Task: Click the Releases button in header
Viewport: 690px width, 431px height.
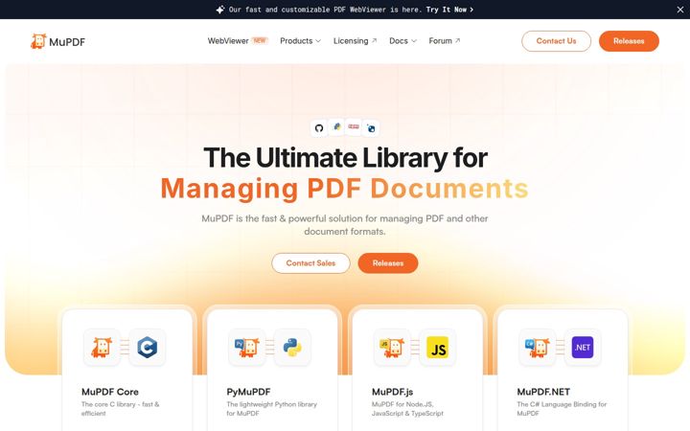Action: pyautogui.click(x=629, y=41)
